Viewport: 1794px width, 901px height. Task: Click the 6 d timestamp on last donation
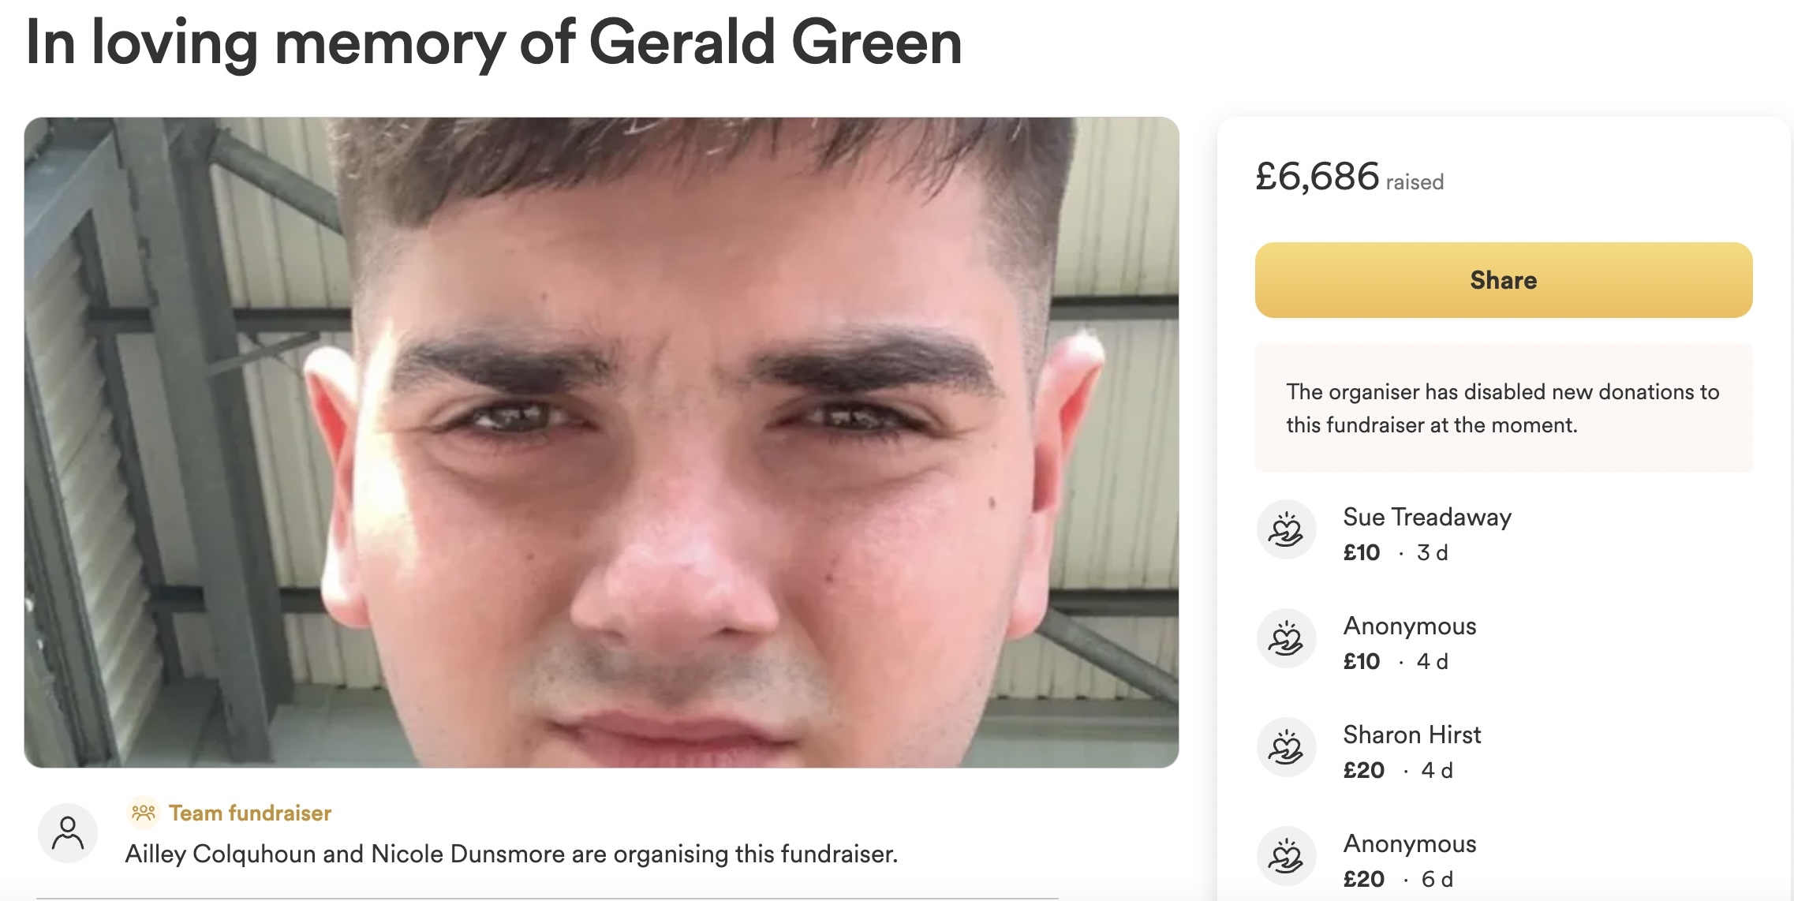(x=1437, y=879)
